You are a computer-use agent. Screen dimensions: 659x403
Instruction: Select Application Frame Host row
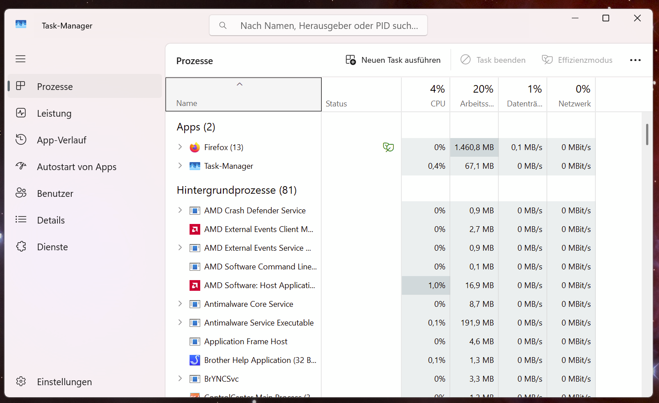point(380,341)
